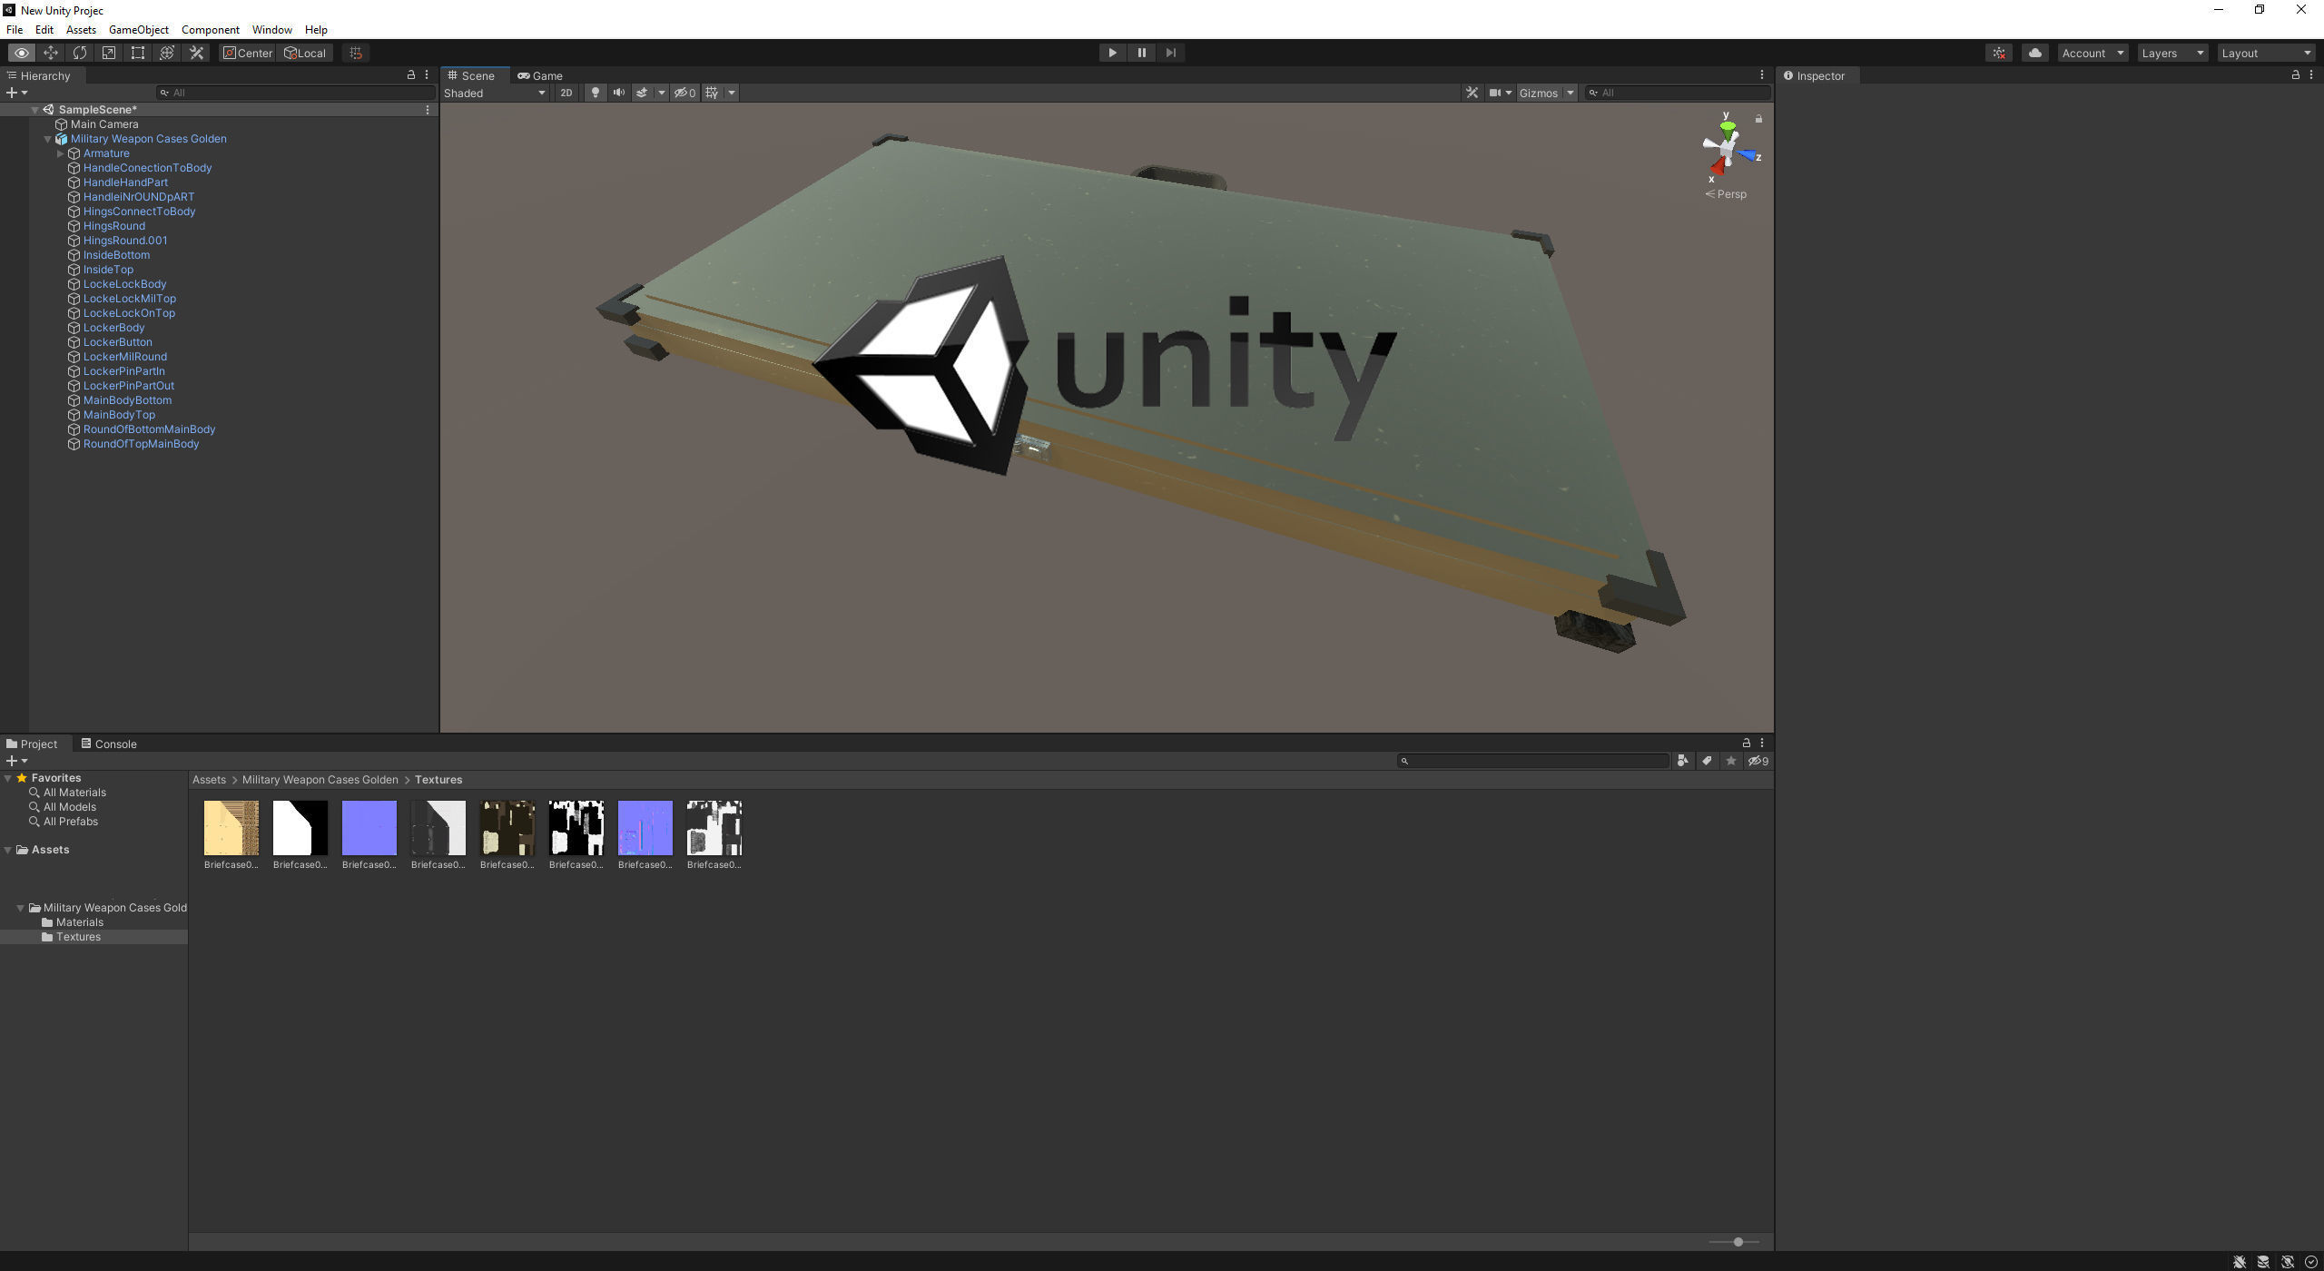Open Cloud services icon
Image resolution: width=2324 pixels, height=1271 pixels.
pos(2034,53)
